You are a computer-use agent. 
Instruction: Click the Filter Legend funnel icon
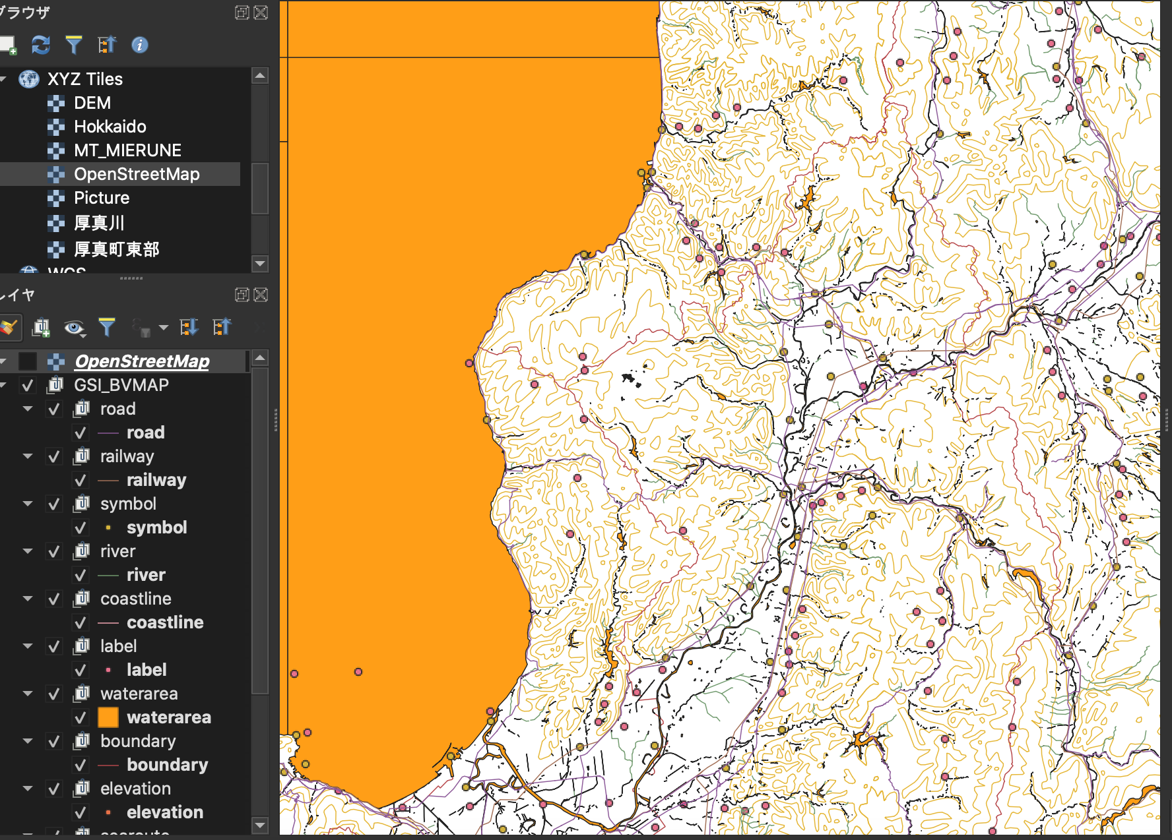click(x=107, y=327)
